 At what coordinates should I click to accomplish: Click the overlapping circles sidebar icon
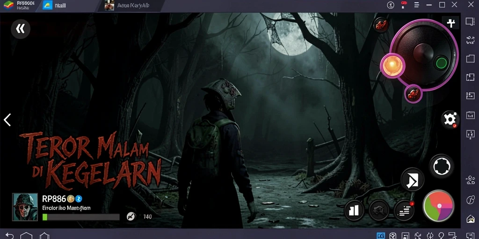pos(470,200)
